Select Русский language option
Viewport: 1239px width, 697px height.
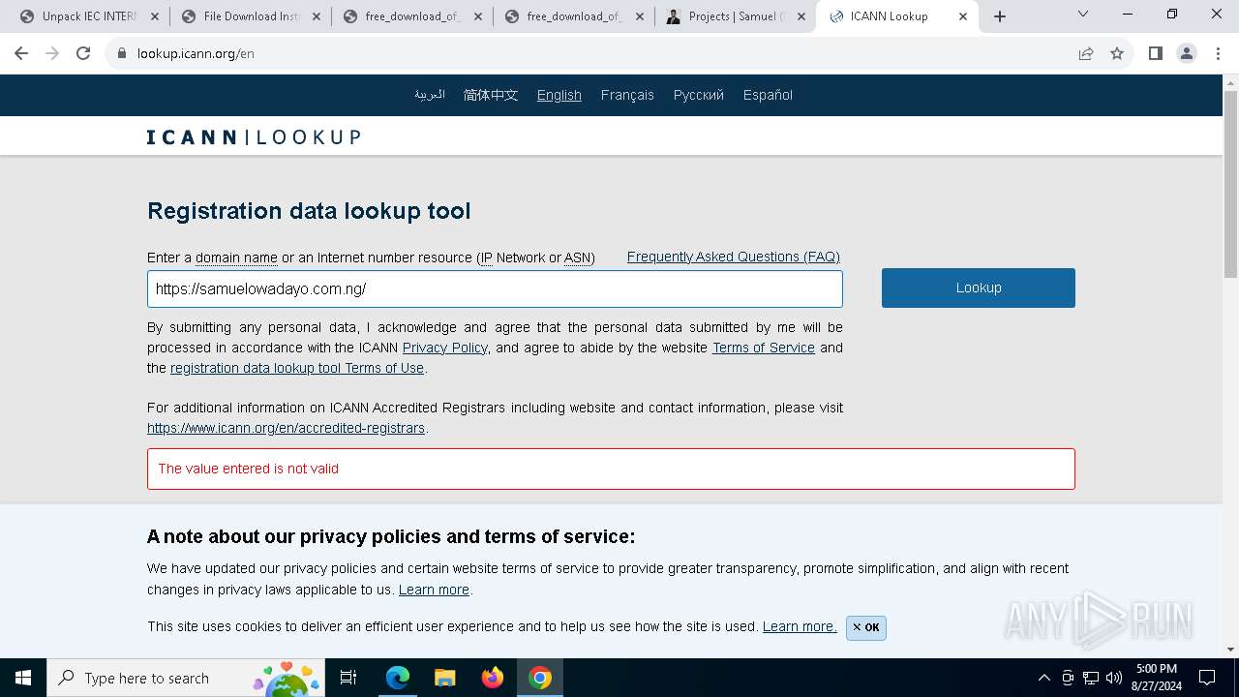tap(699, 95)
